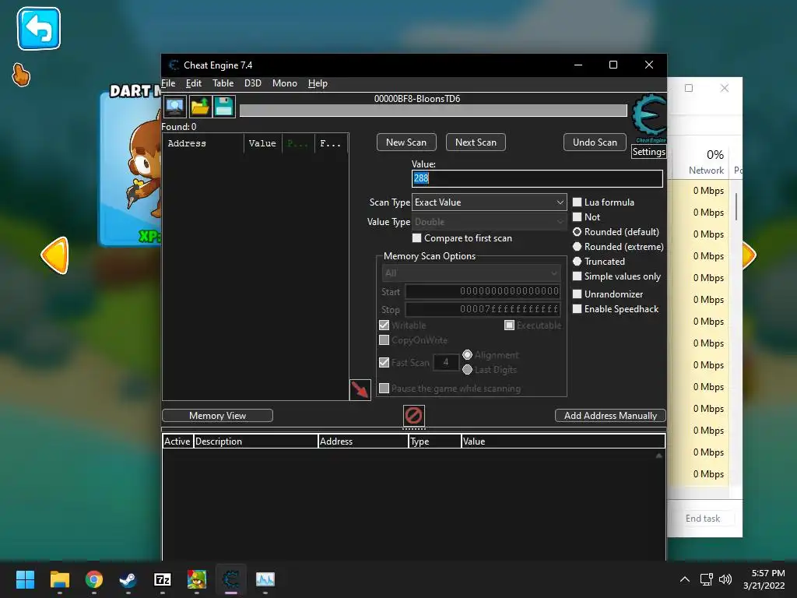
Task: Open the Table menu
Action: pos(223,83)
